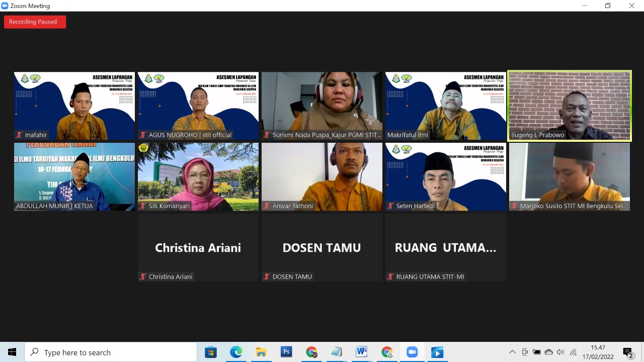Image resolution: width=644 pixels, height=362 pixels.
Task: Click muted mic icon next to Anwar Fathoni
Action: 267,206
